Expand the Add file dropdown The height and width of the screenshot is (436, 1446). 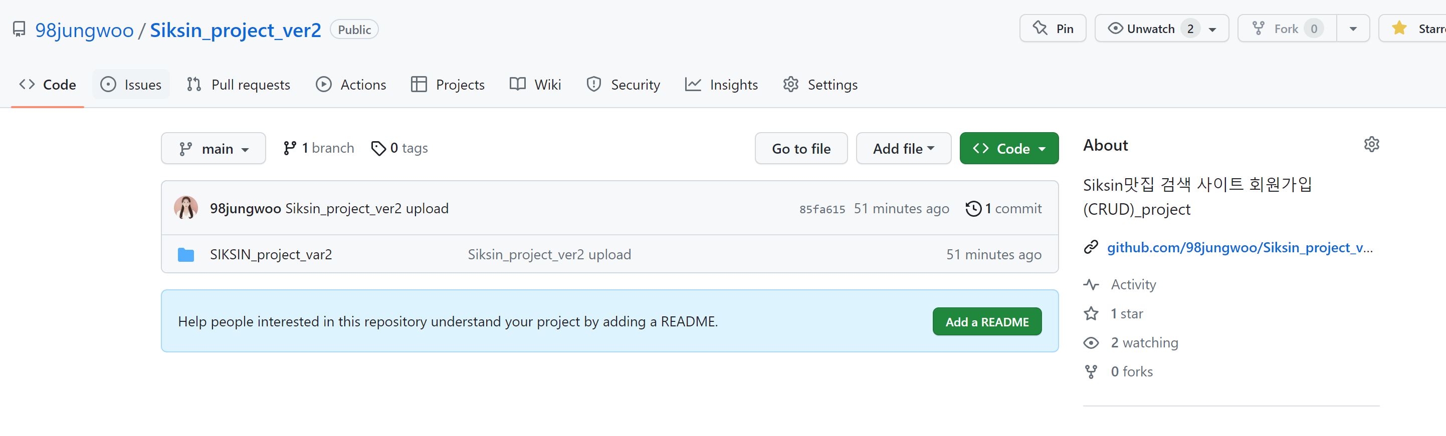pos(903,149)
